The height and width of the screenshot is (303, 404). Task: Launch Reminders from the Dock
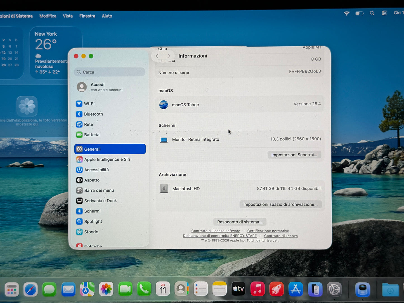point(201,289)
